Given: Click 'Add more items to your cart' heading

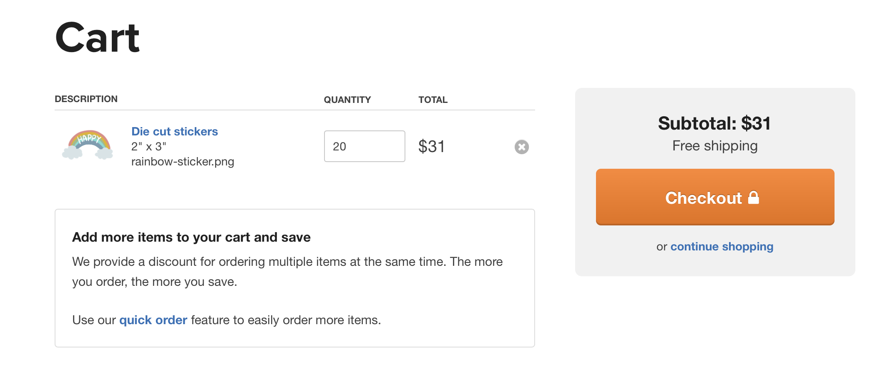Looking at the screenshot, I should [191, 237].
